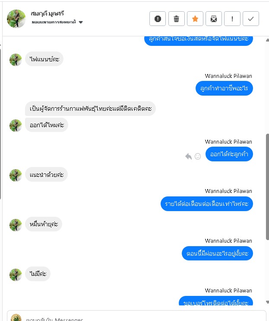Screen dimensions: 269x321
Task: Open the assign conversation label menu
Action: pos(54,22)
